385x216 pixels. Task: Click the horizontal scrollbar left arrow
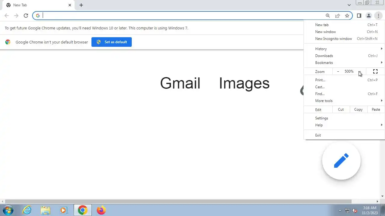[2, 202]
